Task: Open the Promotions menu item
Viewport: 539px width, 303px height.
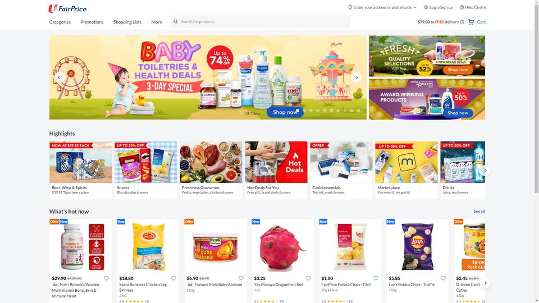Action: (92, 22)
